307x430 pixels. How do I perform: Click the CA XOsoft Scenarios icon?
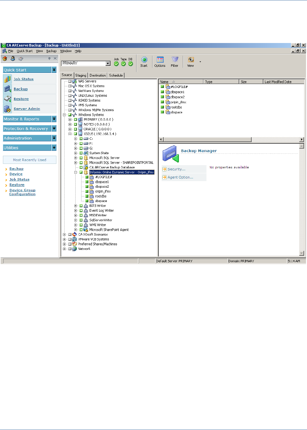tap(75, 234)
